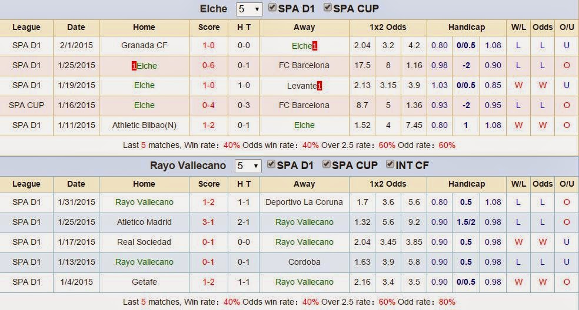Click 1x2 Odds header in Rayo table
The width and height of the screenshot is (579, 310).
[388, 184]
